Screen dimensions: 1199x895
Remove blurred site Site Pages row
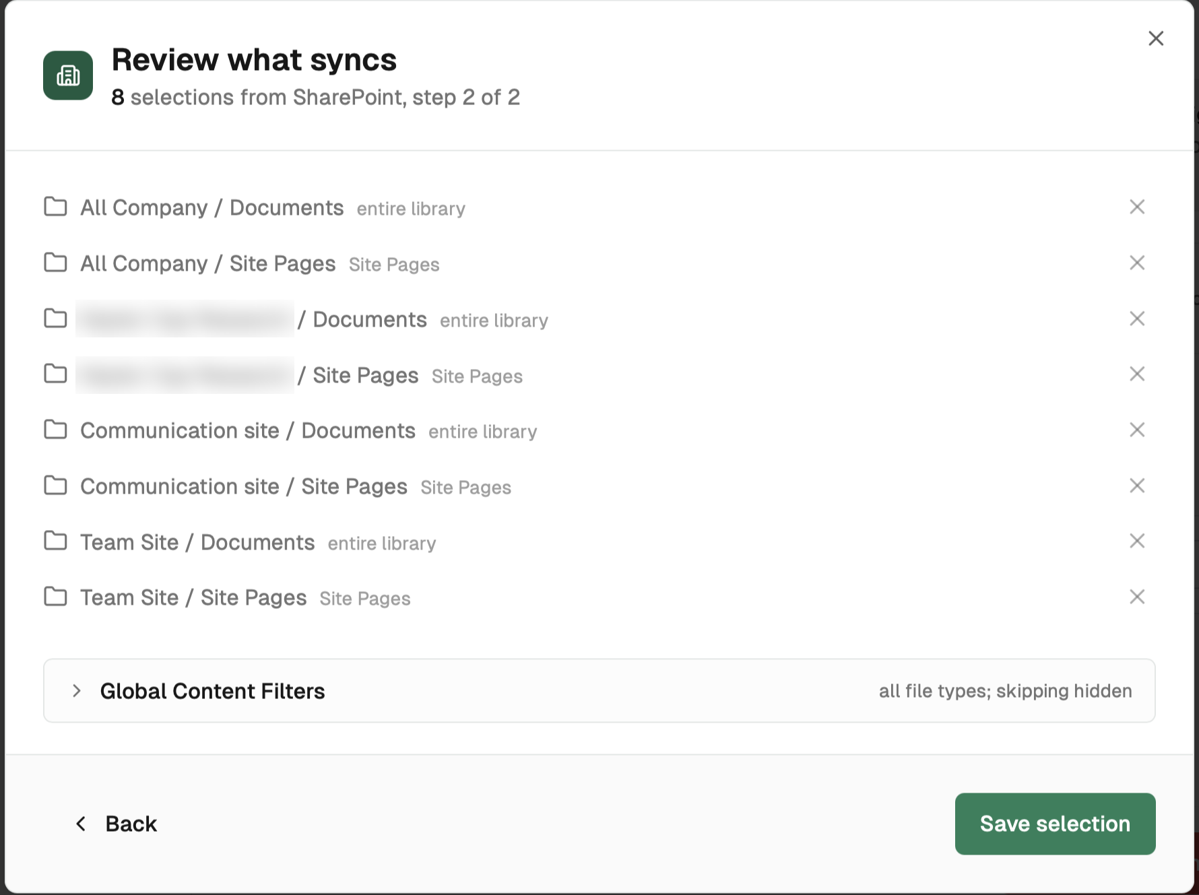coord(1137,374)
